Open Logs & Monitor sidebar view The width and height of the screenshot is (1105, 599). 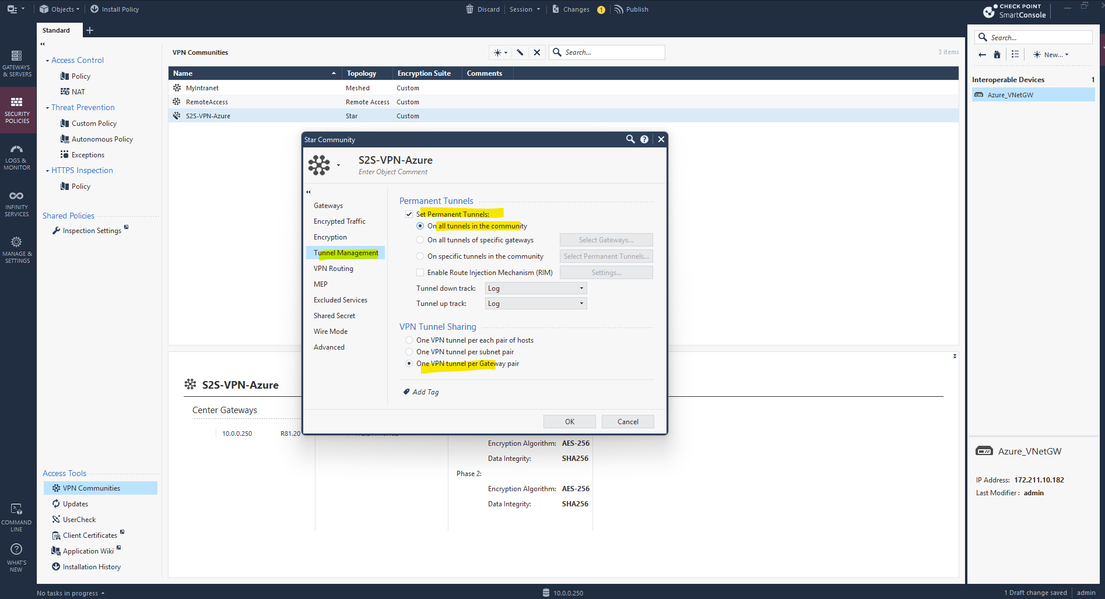click(17, 157)
